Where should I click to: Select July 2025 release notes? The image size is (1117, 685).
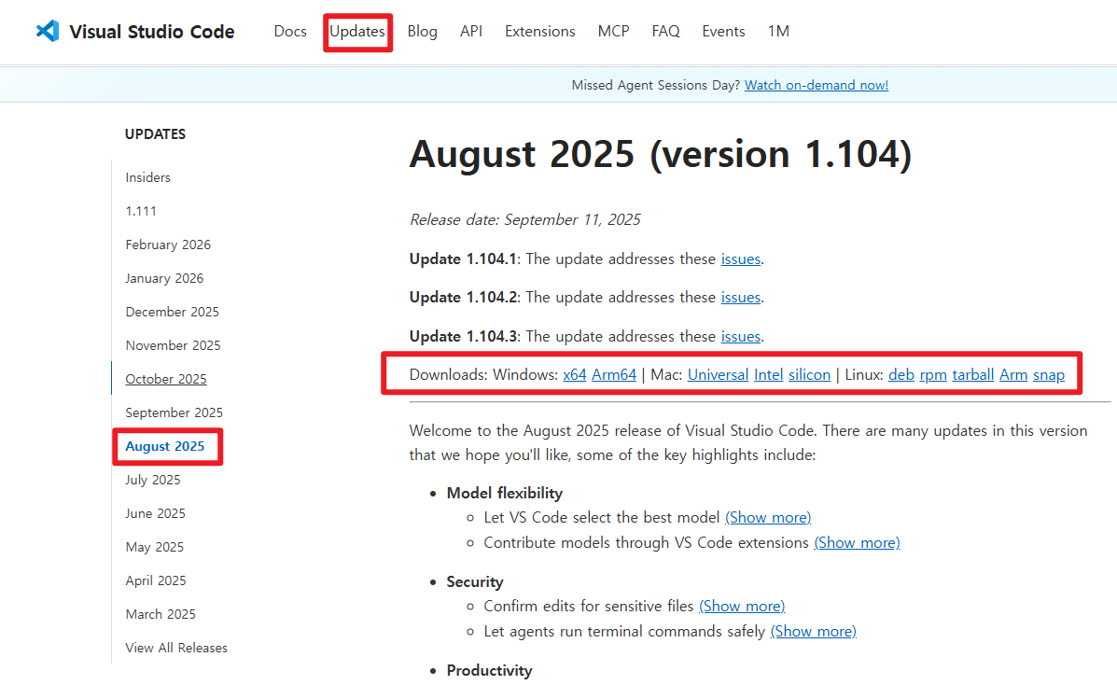pos(153,480)
